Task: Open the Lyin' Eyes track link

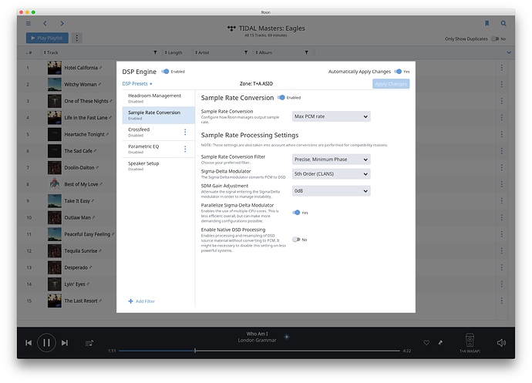Action: [75, 284]
